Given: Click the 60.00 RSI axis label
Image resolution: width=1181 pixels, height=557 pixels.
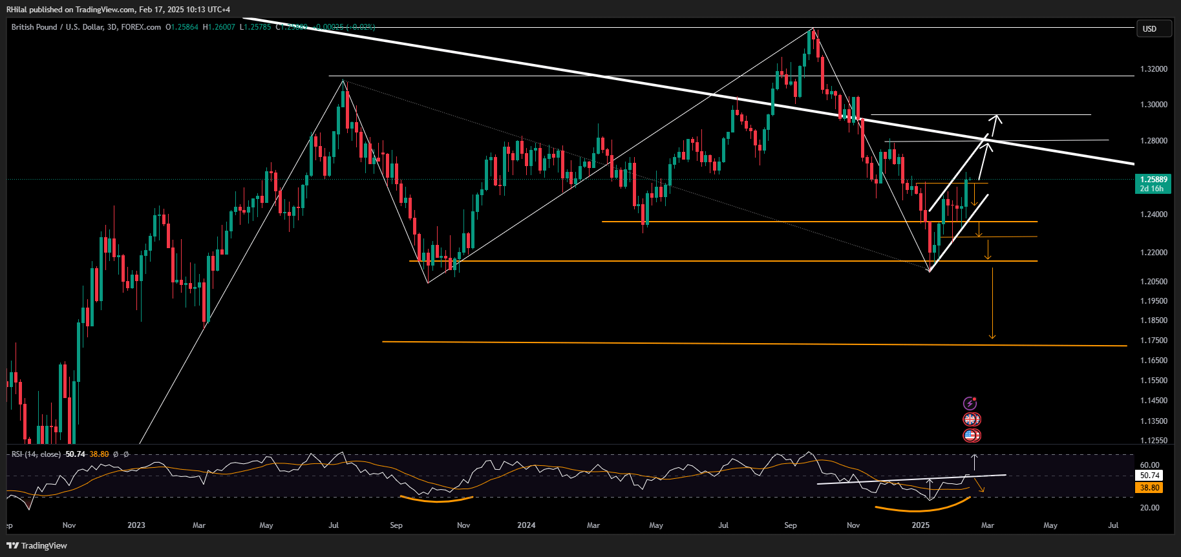Looking at the screenshot, I should (x=1149, y=465).
